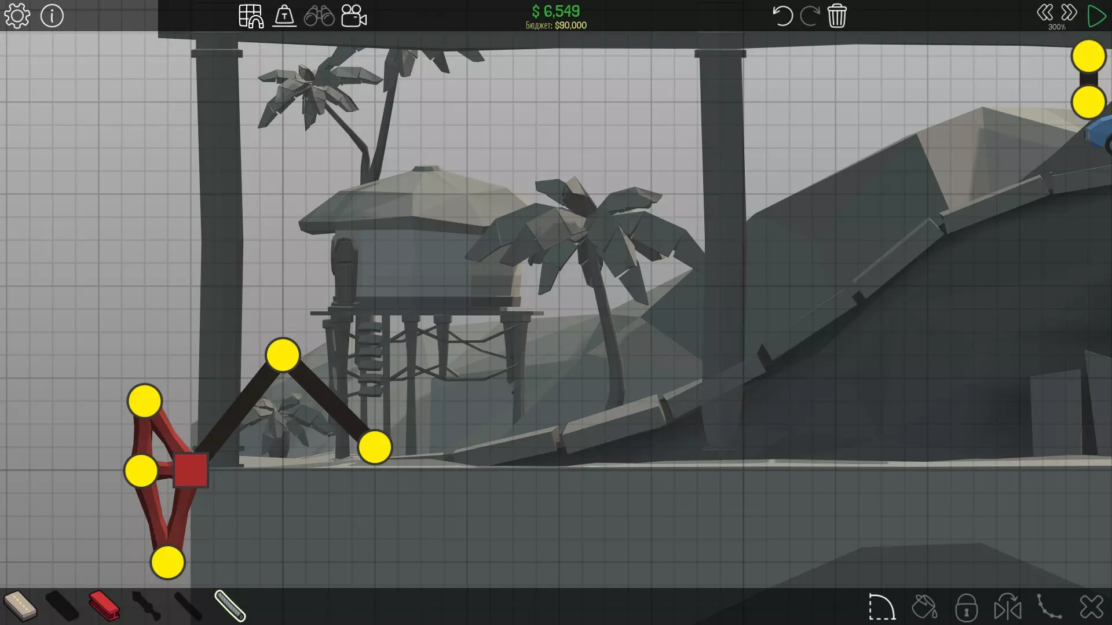Open the stress weight display tool
The height and width of the screenshot is (625, 1112).
pyautogui.click(x=284, y=16)
